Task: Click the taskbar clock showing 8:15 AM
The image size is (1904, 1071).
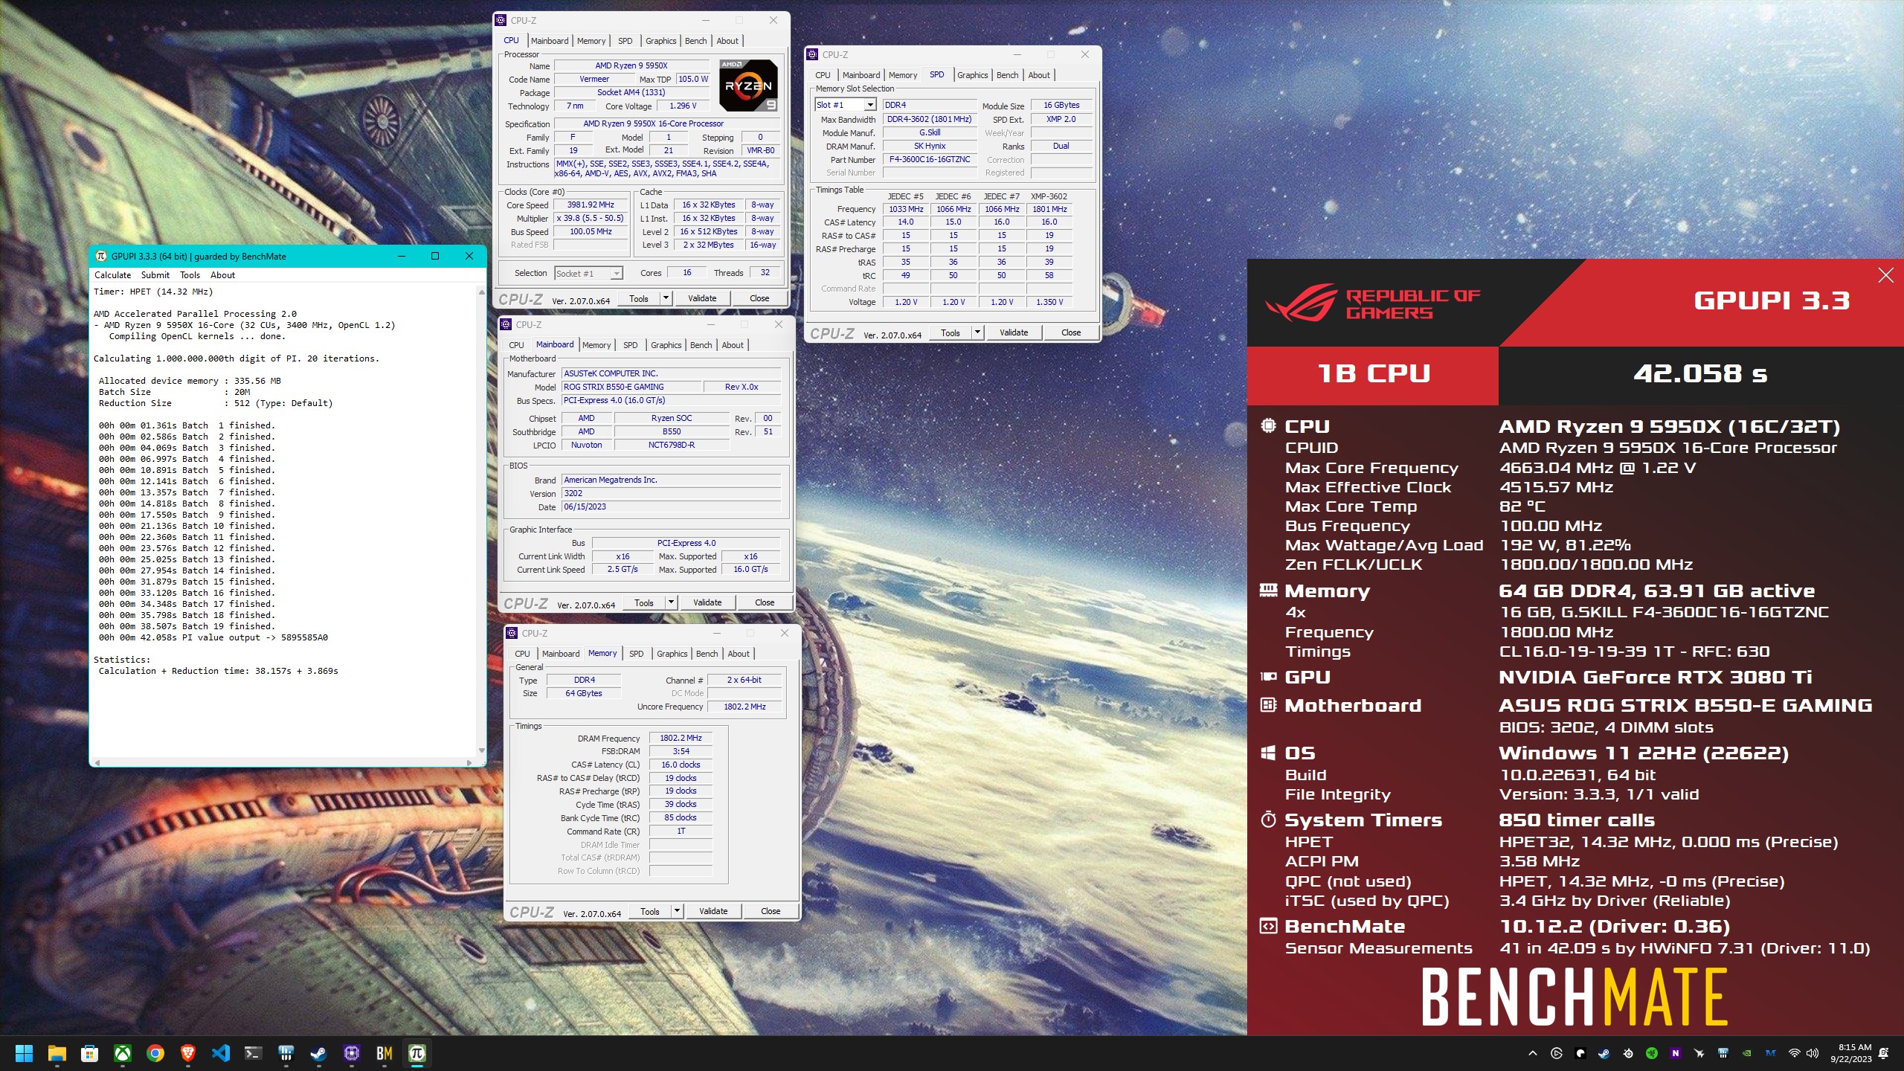Action: point(1855,1053)
